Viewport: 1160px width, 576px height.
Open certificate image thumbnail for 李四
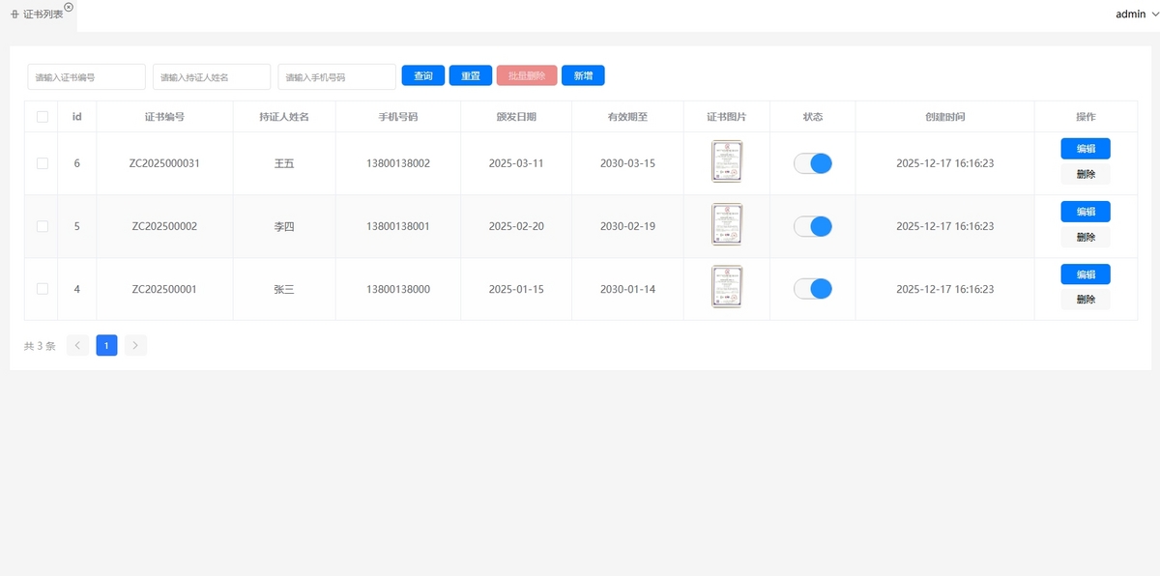pyautogui.click(x=726, y=226)
